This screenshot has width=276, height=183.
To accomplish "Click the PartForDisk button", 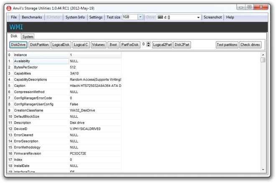I will 130,45.
